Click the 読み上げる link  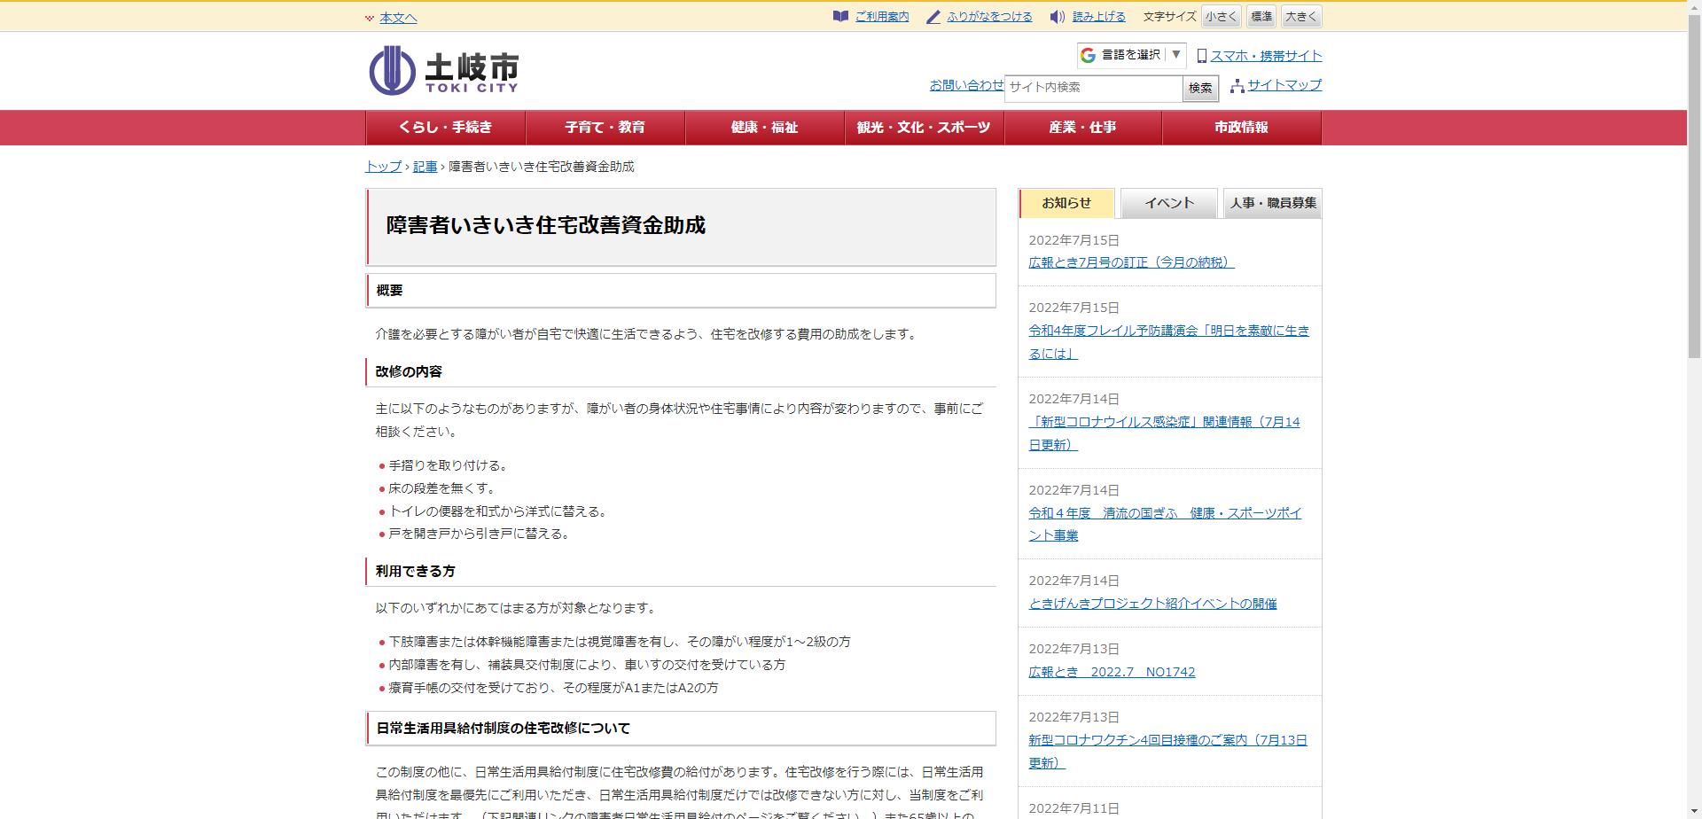1098,17
